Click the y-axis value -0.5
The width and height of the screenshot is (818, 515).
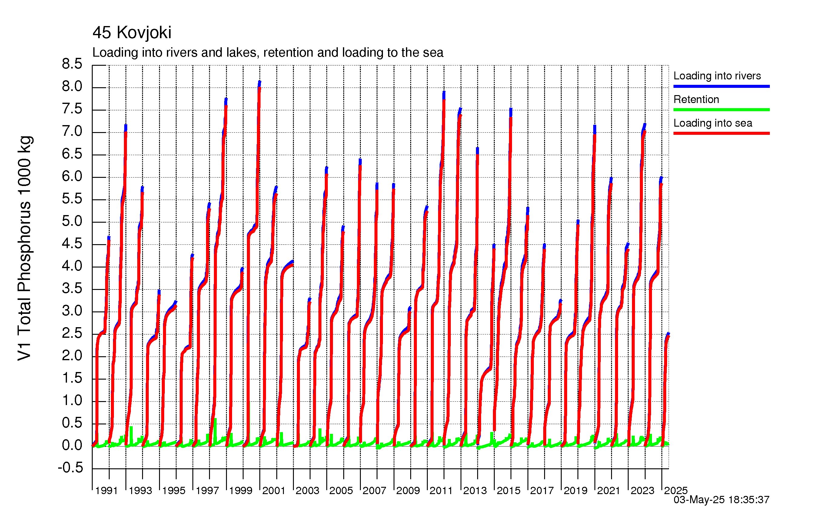tap(70, 468)
